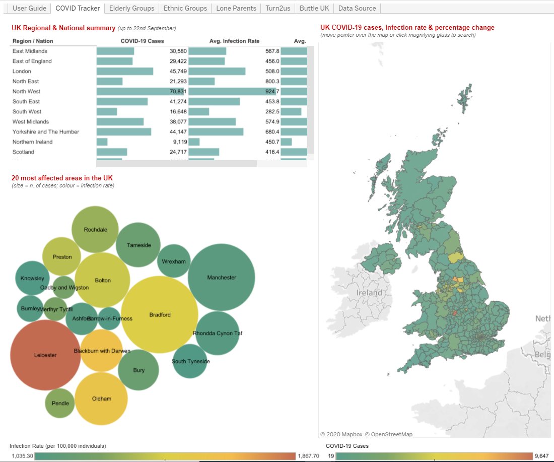Open the Buttle UK tab
The width and height of the screenshot is (554, 462).
314,8
